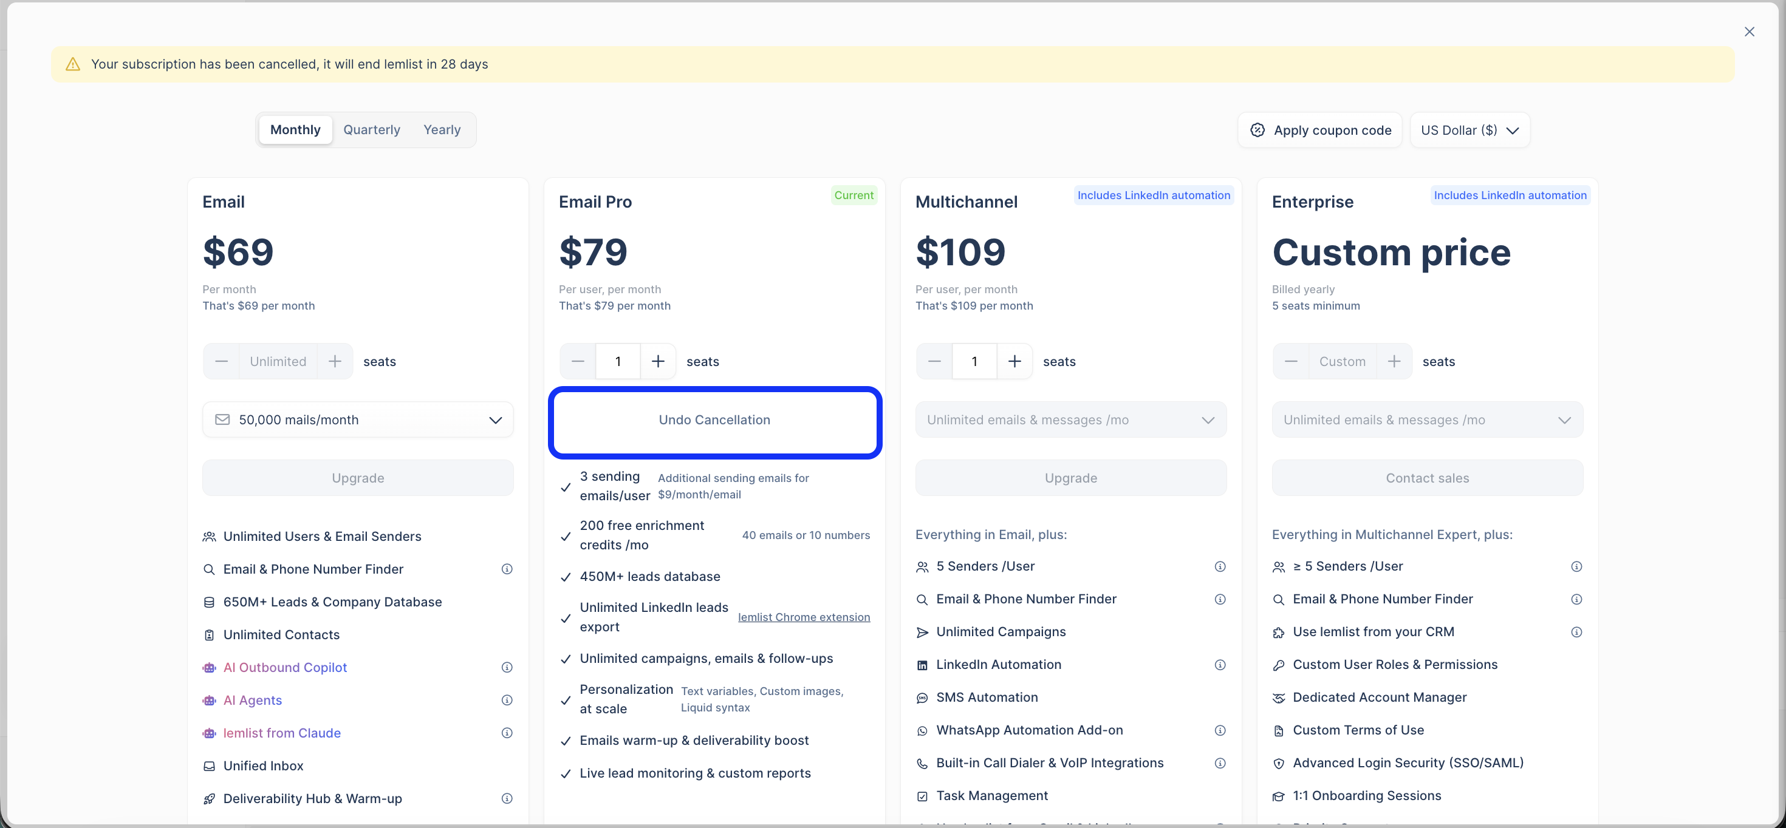Click the Email plan seats plus button
The width and height of the screenshot is (1786, 828).
[x=335, y=362]
